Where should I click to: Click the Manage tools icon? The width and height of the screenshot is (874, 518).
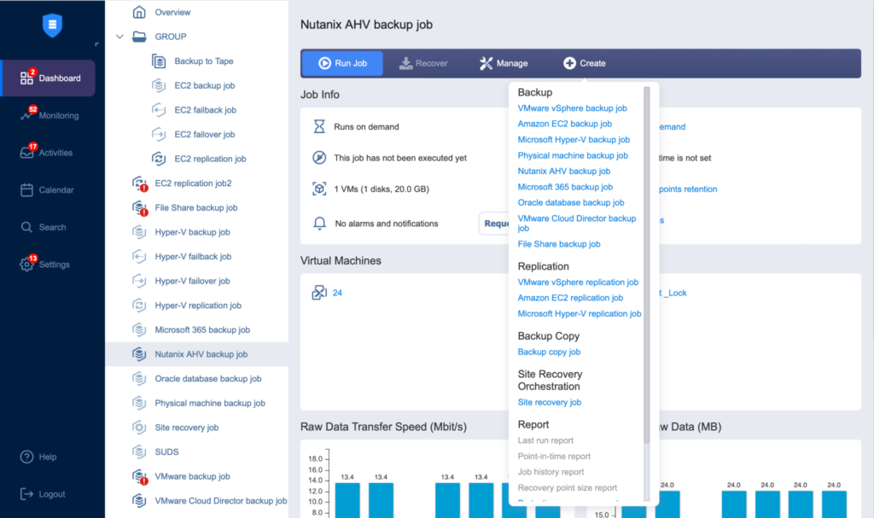(486, 63)
